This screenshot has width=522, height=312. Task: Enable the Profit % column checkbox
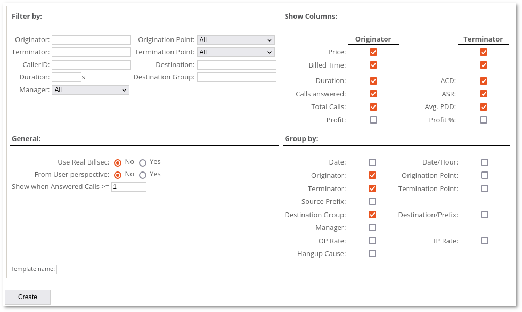[484, 120]
